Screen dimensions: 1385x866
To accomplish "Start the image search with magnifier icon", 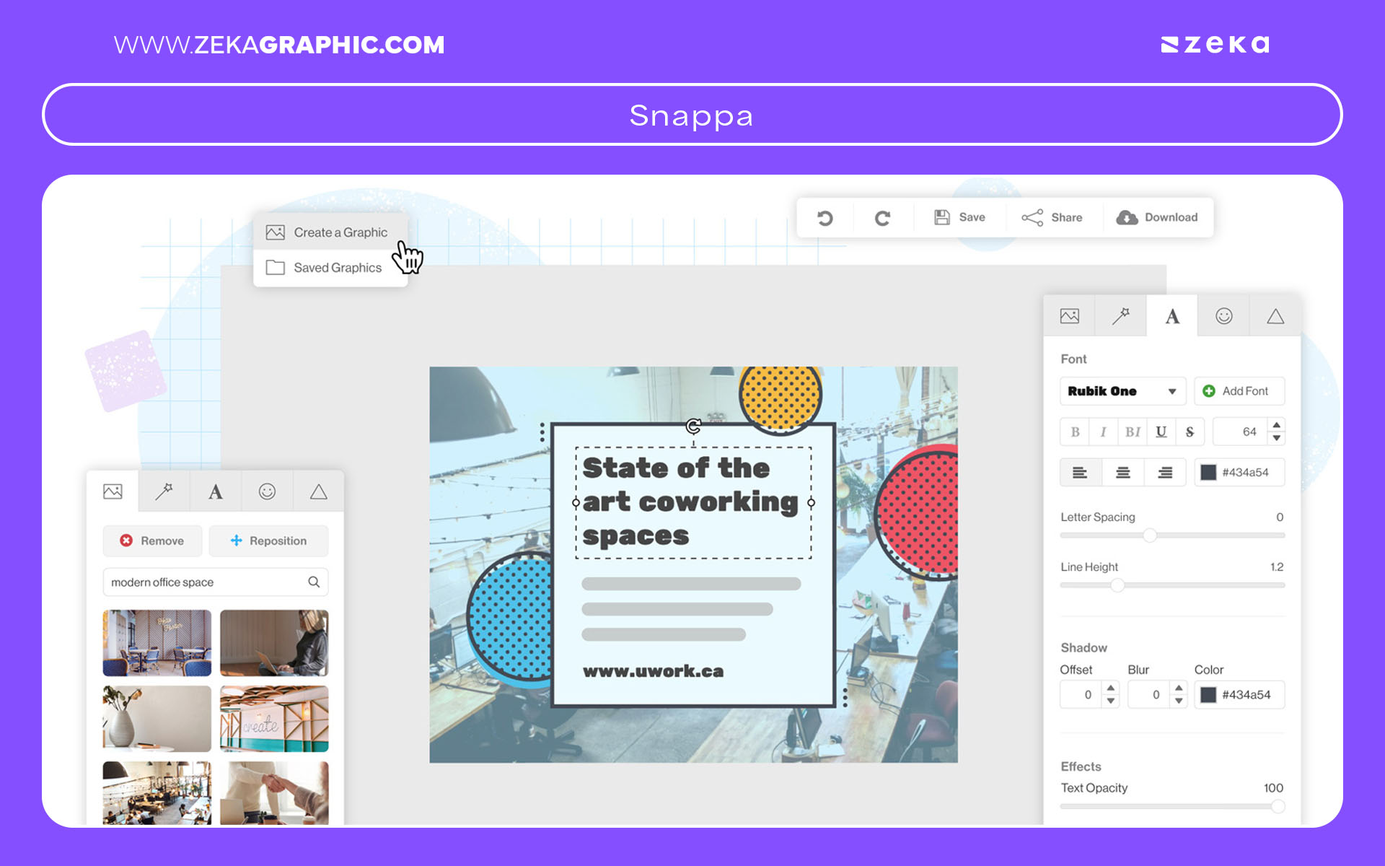I will tap(313, 582).
